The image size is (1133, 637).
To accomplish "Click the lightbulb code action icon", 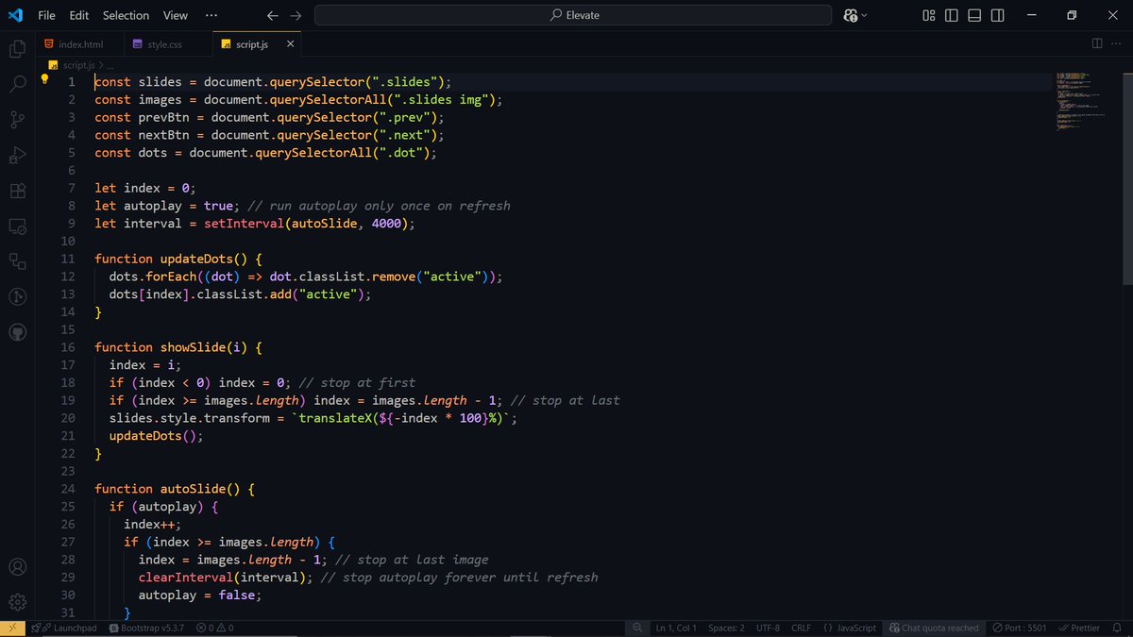I will click(44, 80).
